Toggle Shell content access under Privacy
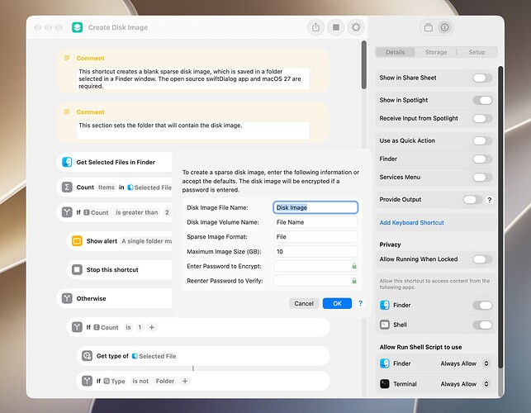This screenshot has width=531, height=413. [482, 325]
